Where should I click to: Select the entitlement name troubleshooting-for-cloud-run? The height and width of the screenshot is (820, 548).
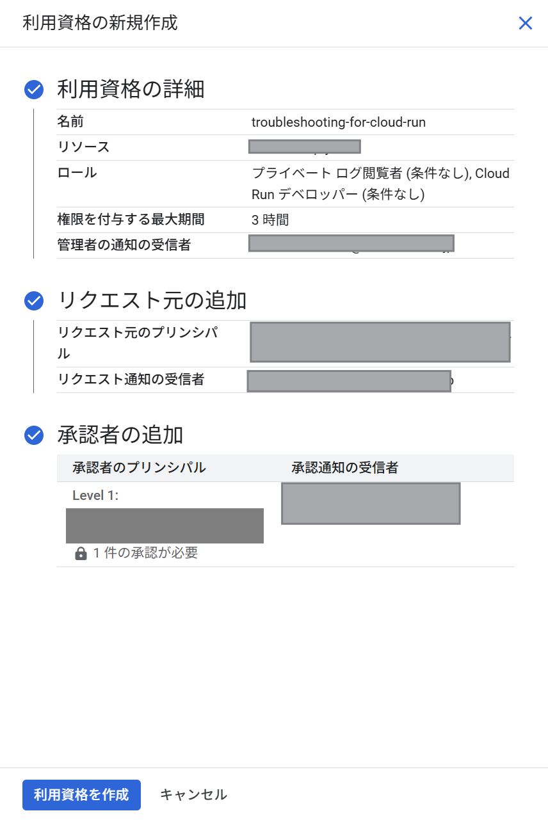pyautogui.click(x=338, y=122)
